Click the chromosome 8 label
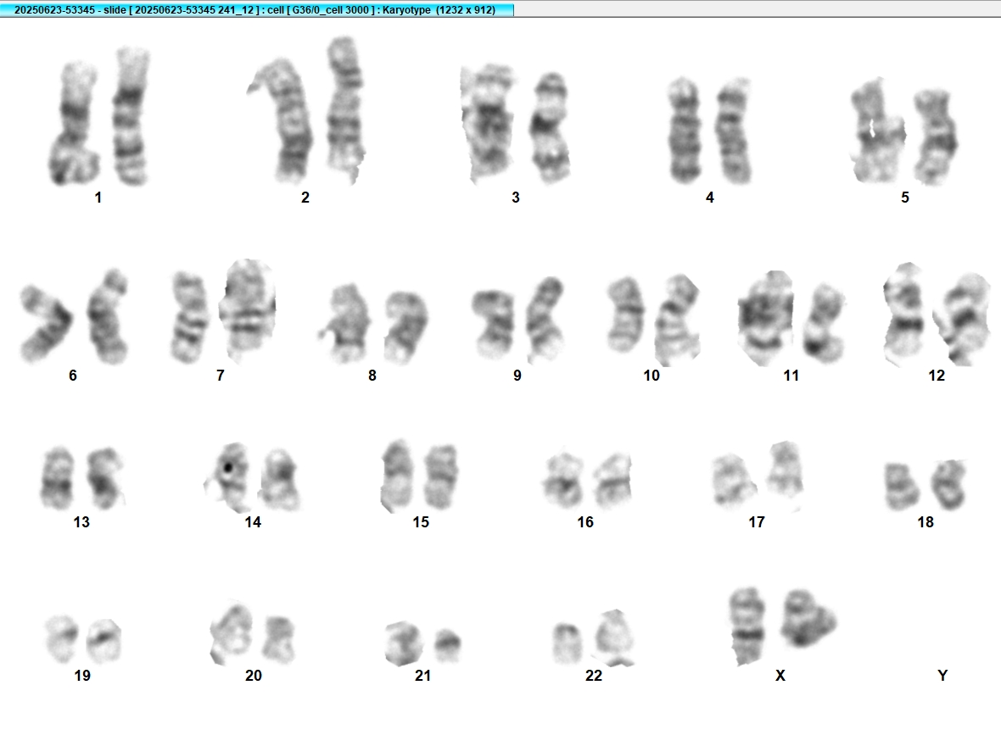The image size is (1001, 752). [x=372, y=376]
